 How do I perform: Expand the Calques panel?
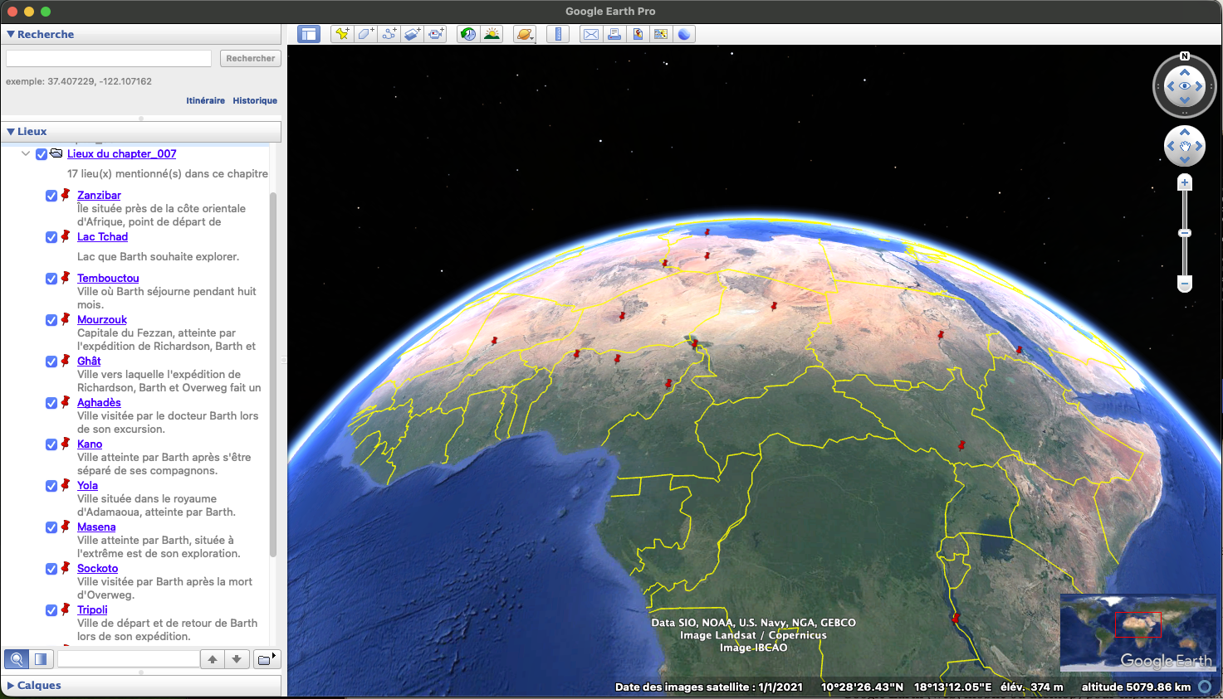10,685
